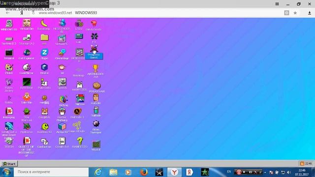315x177 pixels.
Task: Open the 3D teapot icon
Action: coord(62,67)
